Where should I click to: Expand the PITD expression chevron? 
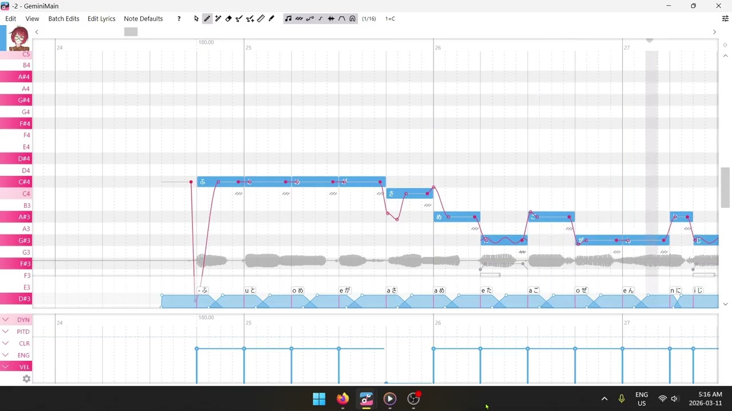pos(5,332)
